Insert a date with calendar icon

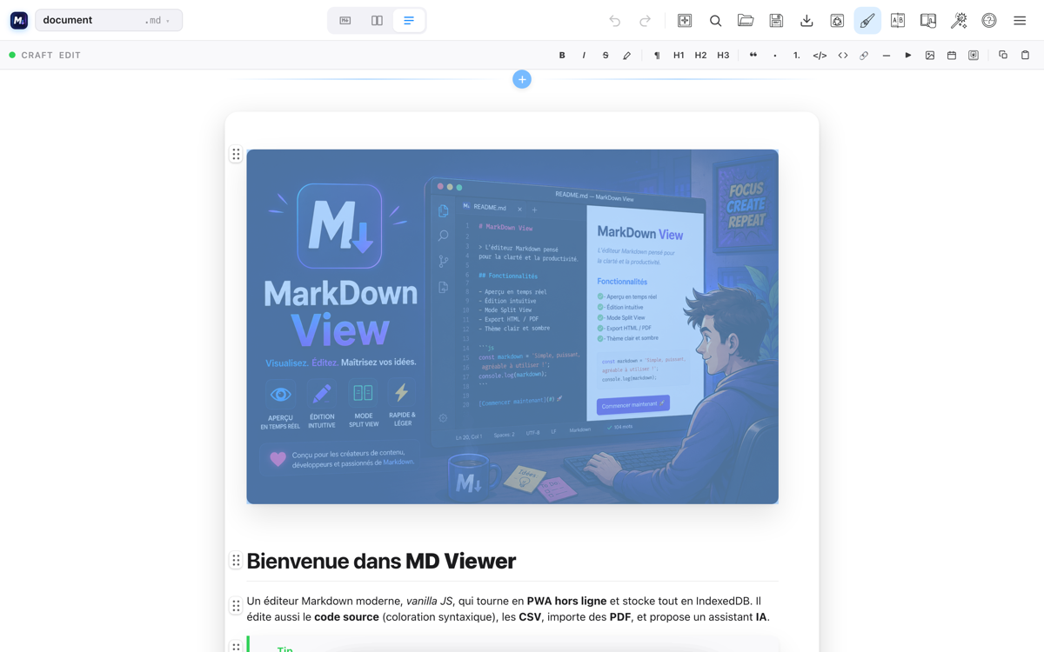click(952, 56)
